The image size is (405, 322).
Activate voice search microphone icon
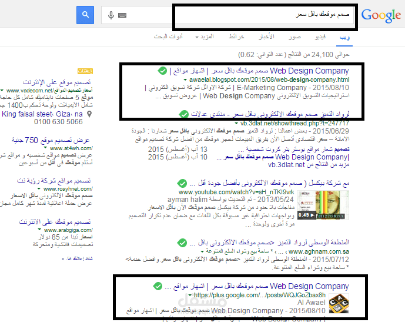[x=111, y=15]
